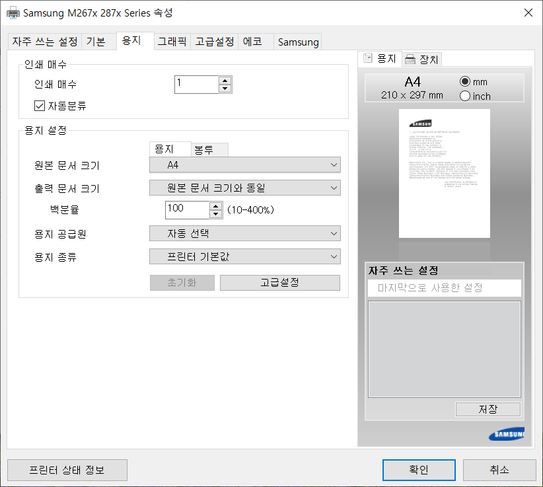The width and height of the screenshot is (543, 487).
Task: Click the 고급설정 button in 용지 설정
Action: point(280,283)
